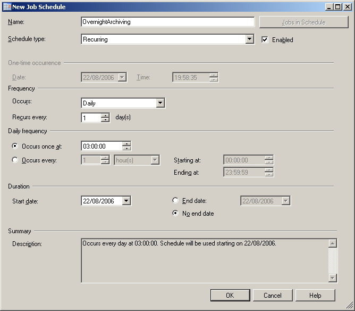This screenshot has height=311, width=355.
Task: Decrement the Occurs once at time
Action: 126,148
